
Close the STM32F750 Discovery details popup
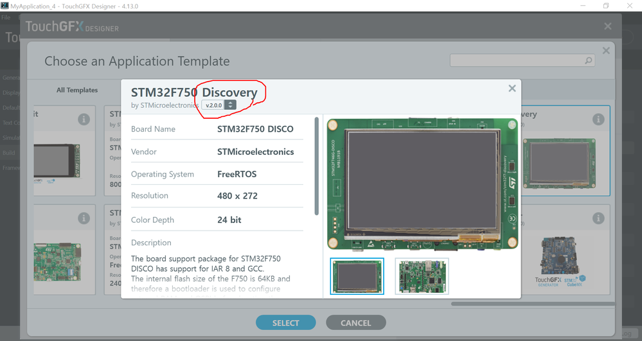512,88
